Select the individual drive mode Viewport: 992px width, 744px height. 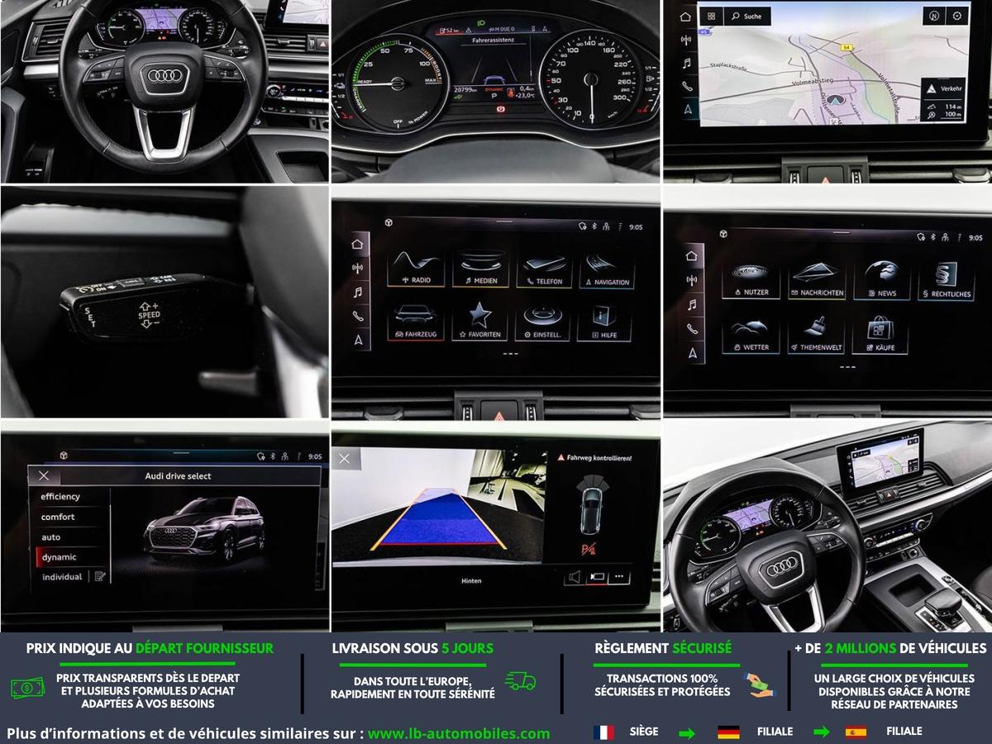tap(63, 577)
